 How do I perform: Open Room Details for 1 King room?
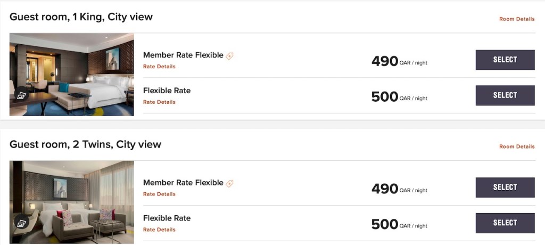click(516, 19)
